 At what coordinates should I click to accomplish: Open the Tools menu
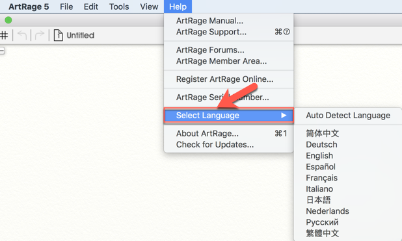tap(119, 6)
